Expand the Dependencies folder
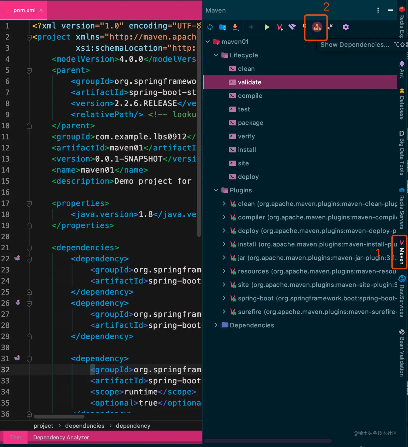 pyautogui.click(x=216, y=325)
